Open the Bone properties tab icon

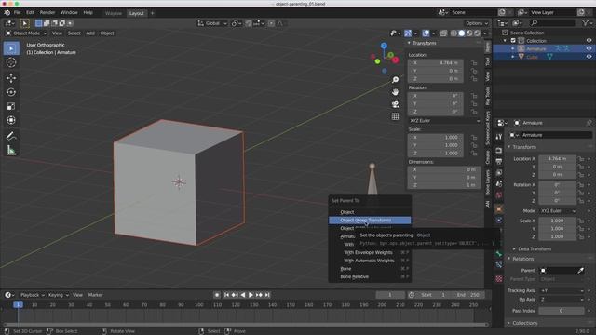pyautogui.click(x=499, y=254)
